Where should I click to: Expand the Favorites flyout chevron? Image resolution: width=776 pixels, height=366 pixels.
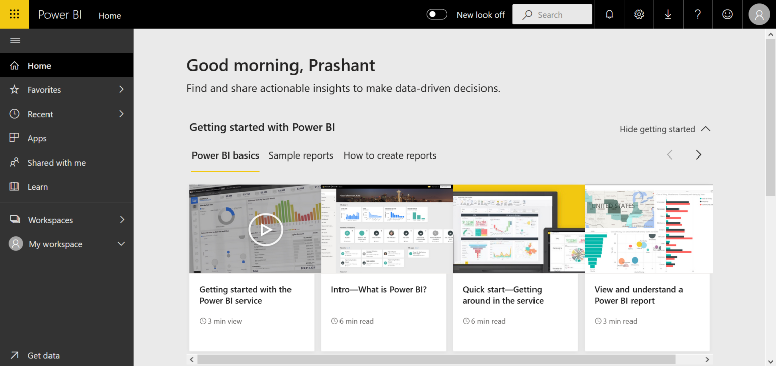pos(121,89)
